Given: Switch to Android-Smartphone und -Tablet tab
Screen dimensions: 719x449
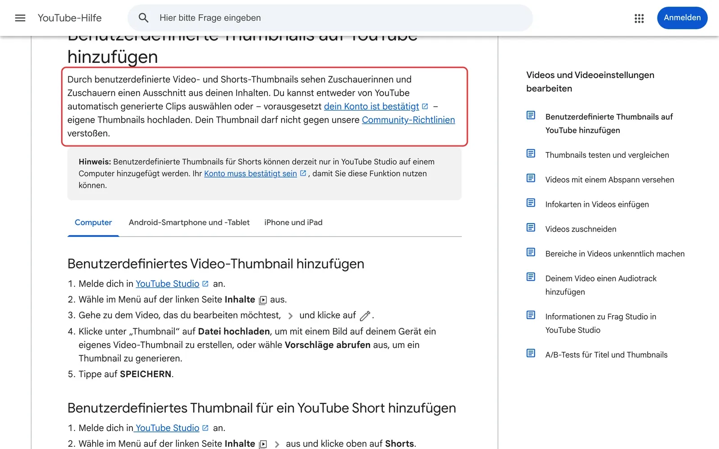Looking at the screenshot, I should tap(189, 223).
